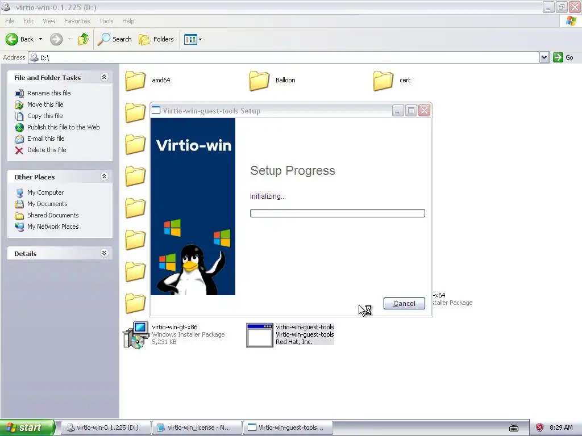Click the My Network Places icon
Viewport: 582px width, 436px height.
(19, 227)
